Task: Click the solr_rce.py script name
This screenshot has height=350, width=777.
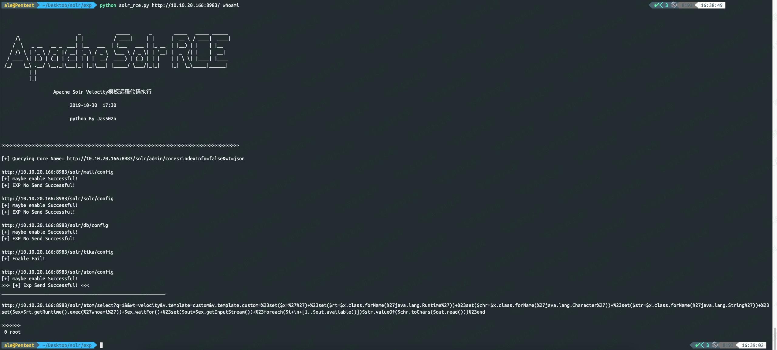Action: (134, 5)
